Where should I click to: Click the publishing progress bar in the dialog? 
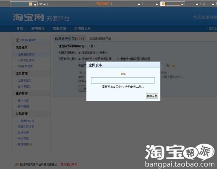click(123, 81)
